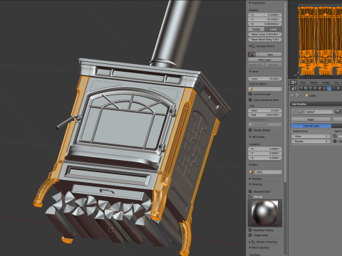This screenshot has height=256, width=342.
Task: Open the Object properties tab icon
Action: (x=320, y=88)
